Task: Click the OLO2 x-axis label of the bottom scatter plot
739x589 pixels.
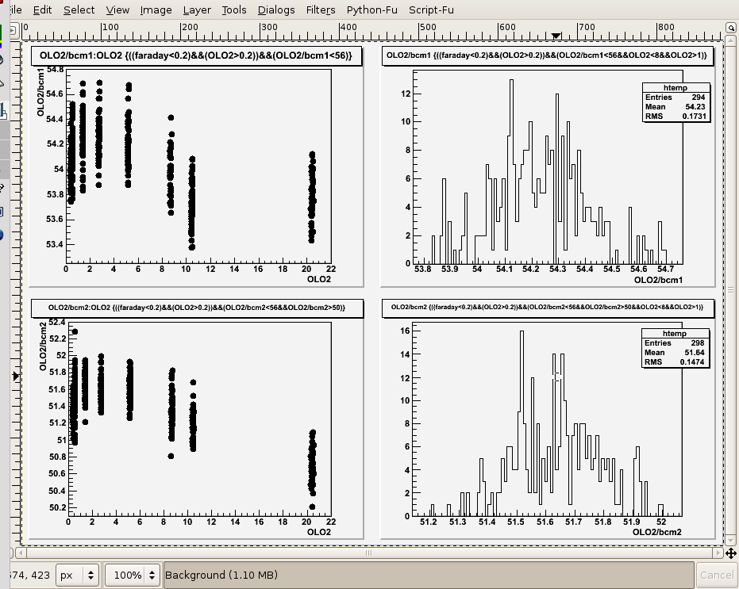Action: pyautogui.click(x=319, y=532)
